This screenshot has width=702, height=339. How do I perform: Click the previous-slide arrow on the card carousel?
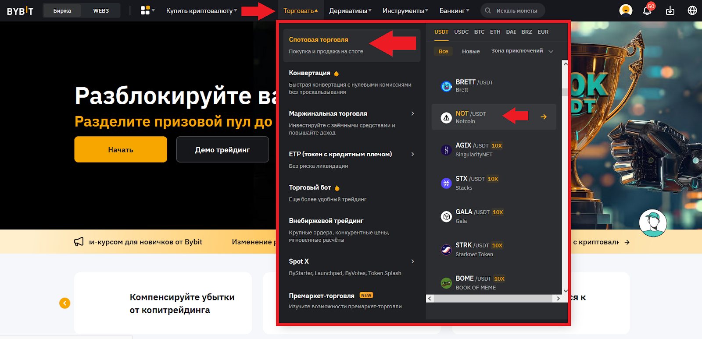[x=65, y=303]
